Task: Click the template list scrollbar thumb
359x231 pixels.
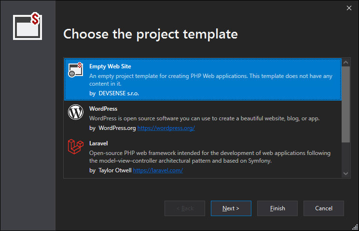Action: 345,104
